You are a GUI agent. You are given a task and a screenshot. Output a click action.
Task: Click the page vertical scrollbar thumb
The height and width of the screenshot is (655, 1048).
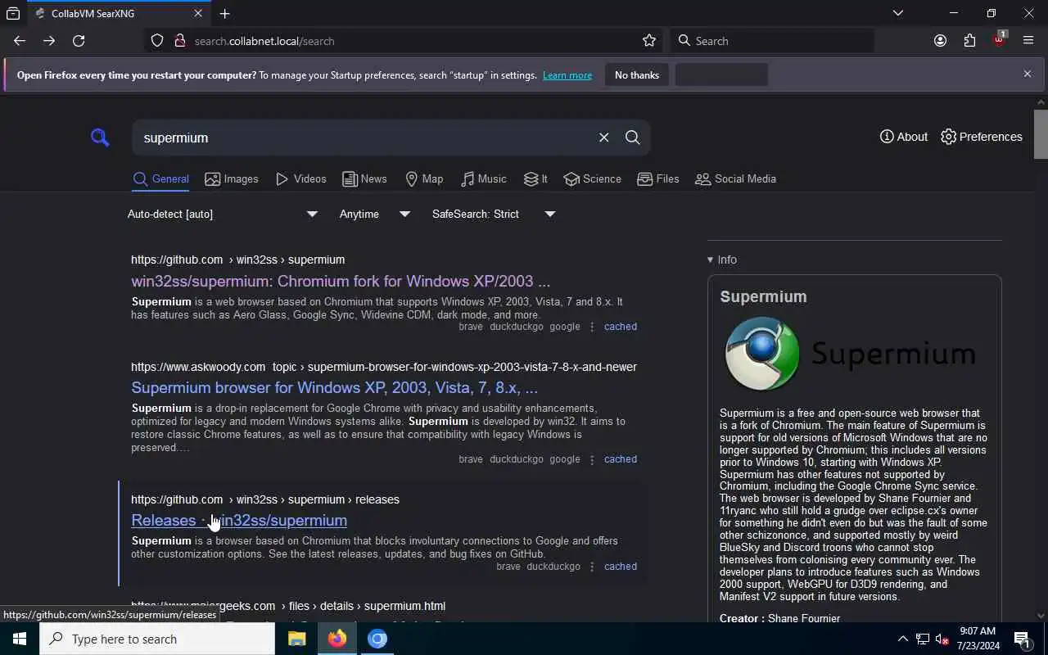click(x=1041, y=133)
